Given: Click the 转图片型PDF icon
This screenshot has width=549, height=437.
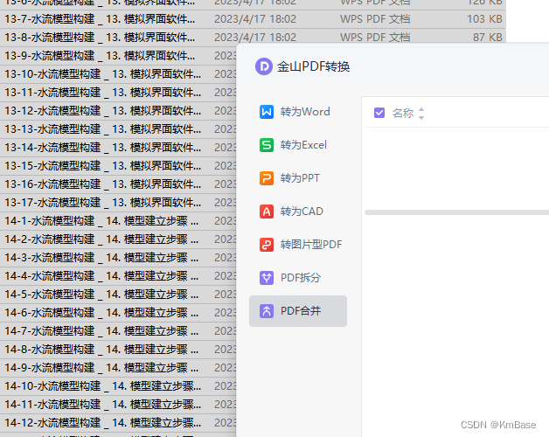Looking at the screenshot, I should coord(267,245).
